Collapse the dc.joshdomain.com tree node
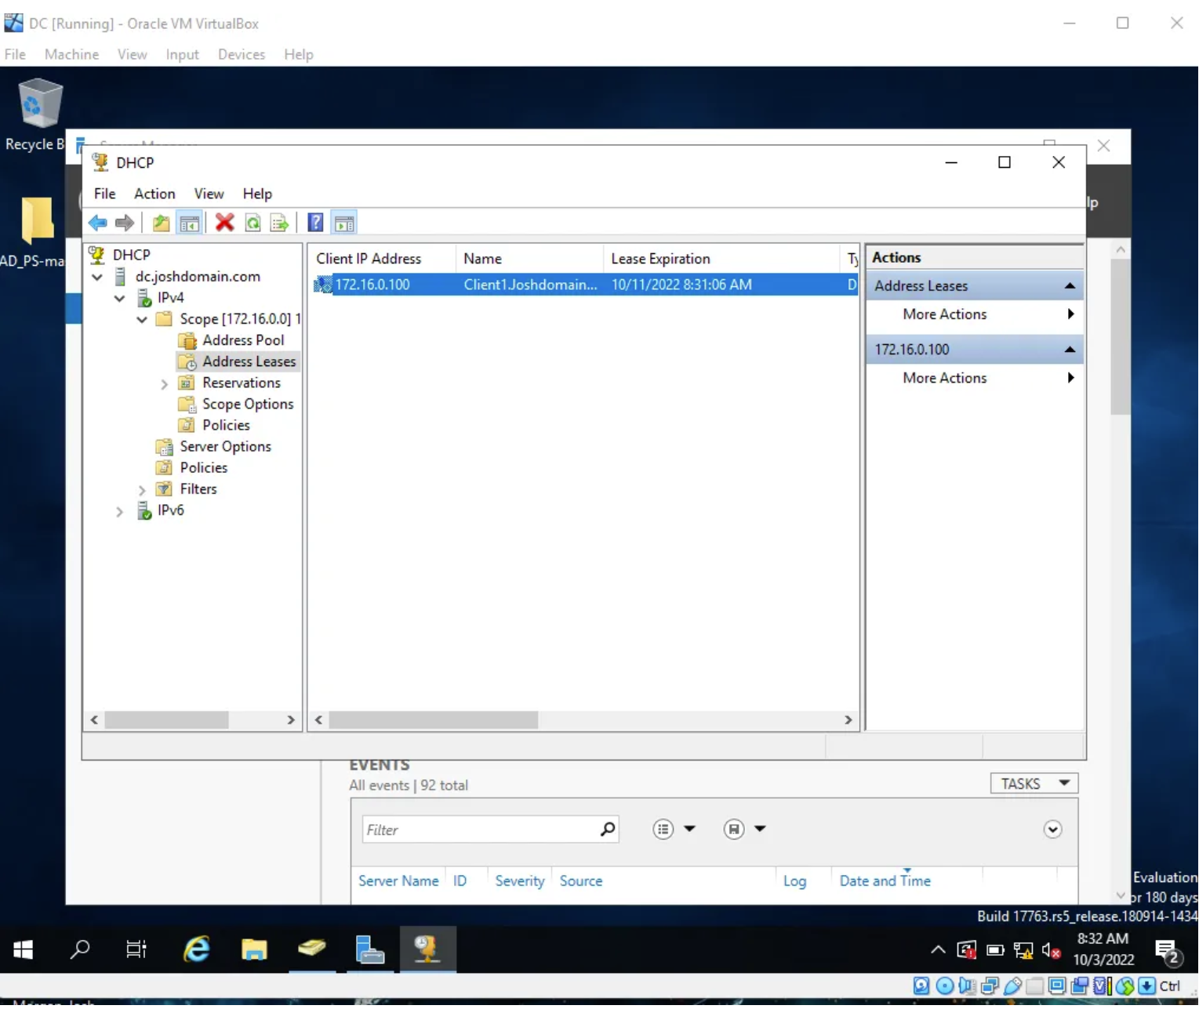This screenshot has width=1199, height=1009. pos(97,278)
